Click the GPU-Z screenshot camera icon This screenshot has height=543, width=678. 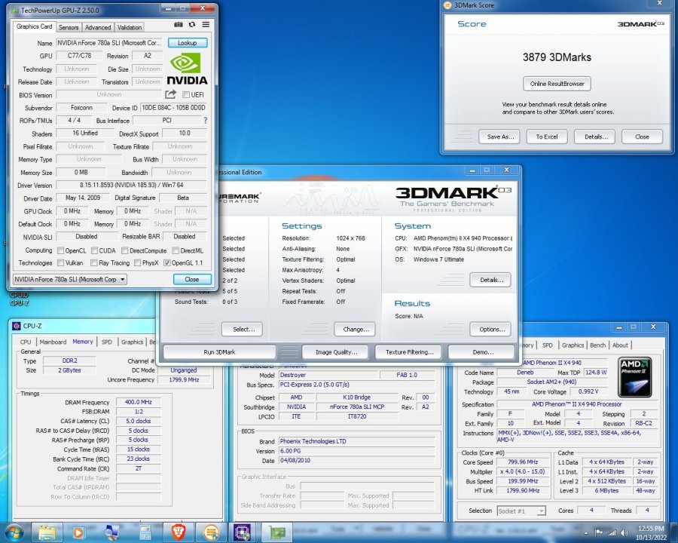[x=179, y=25]
